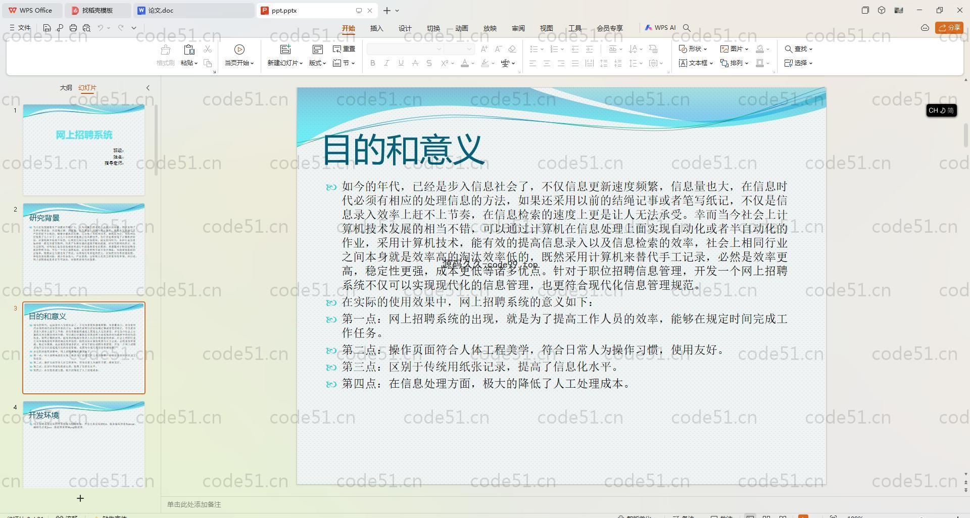Click the Print icon
This screenshot has width=970, height=518.
[73, 28]
